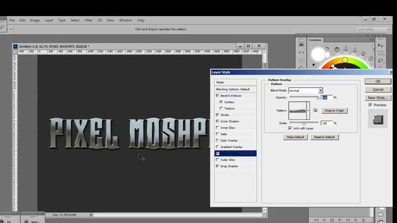
Task: Toggle the Bevel & Emboss checkbox
Action: click(217, 95)
